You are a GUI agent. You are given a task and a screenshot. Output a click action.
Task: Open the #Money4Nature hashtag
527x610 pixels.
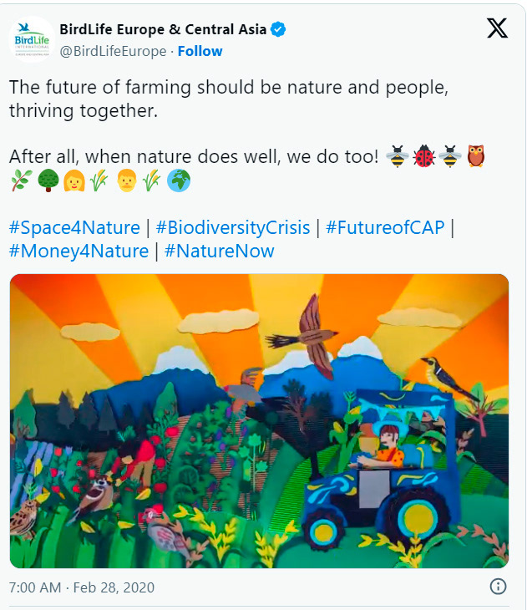tap(79, 251)
